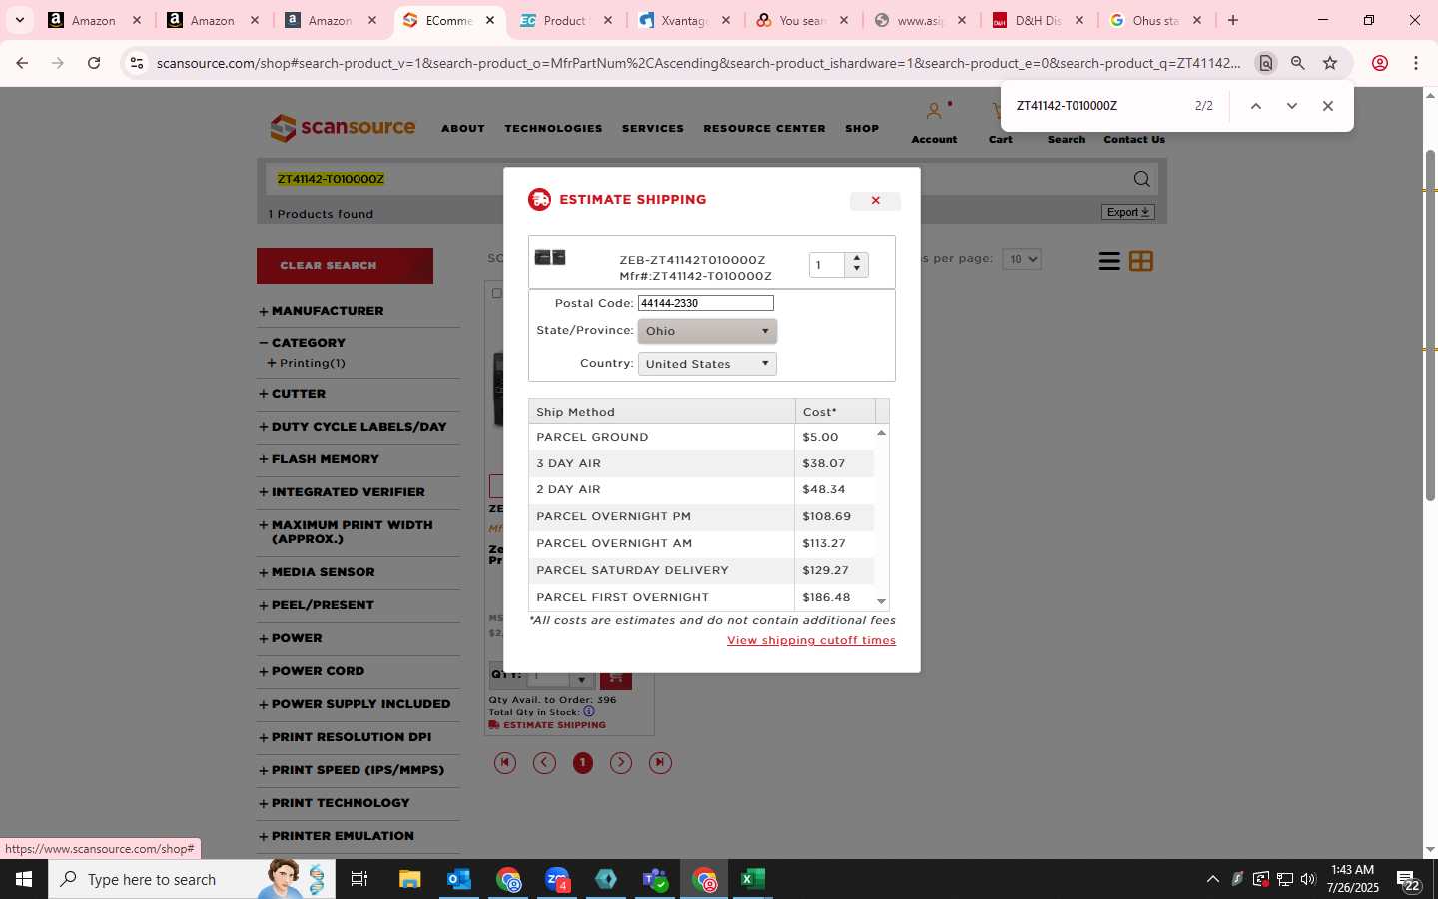Screen dimensions: 1438x899
Task: Select PARCEL GROUND ship method row
Action: click(701, 437)
